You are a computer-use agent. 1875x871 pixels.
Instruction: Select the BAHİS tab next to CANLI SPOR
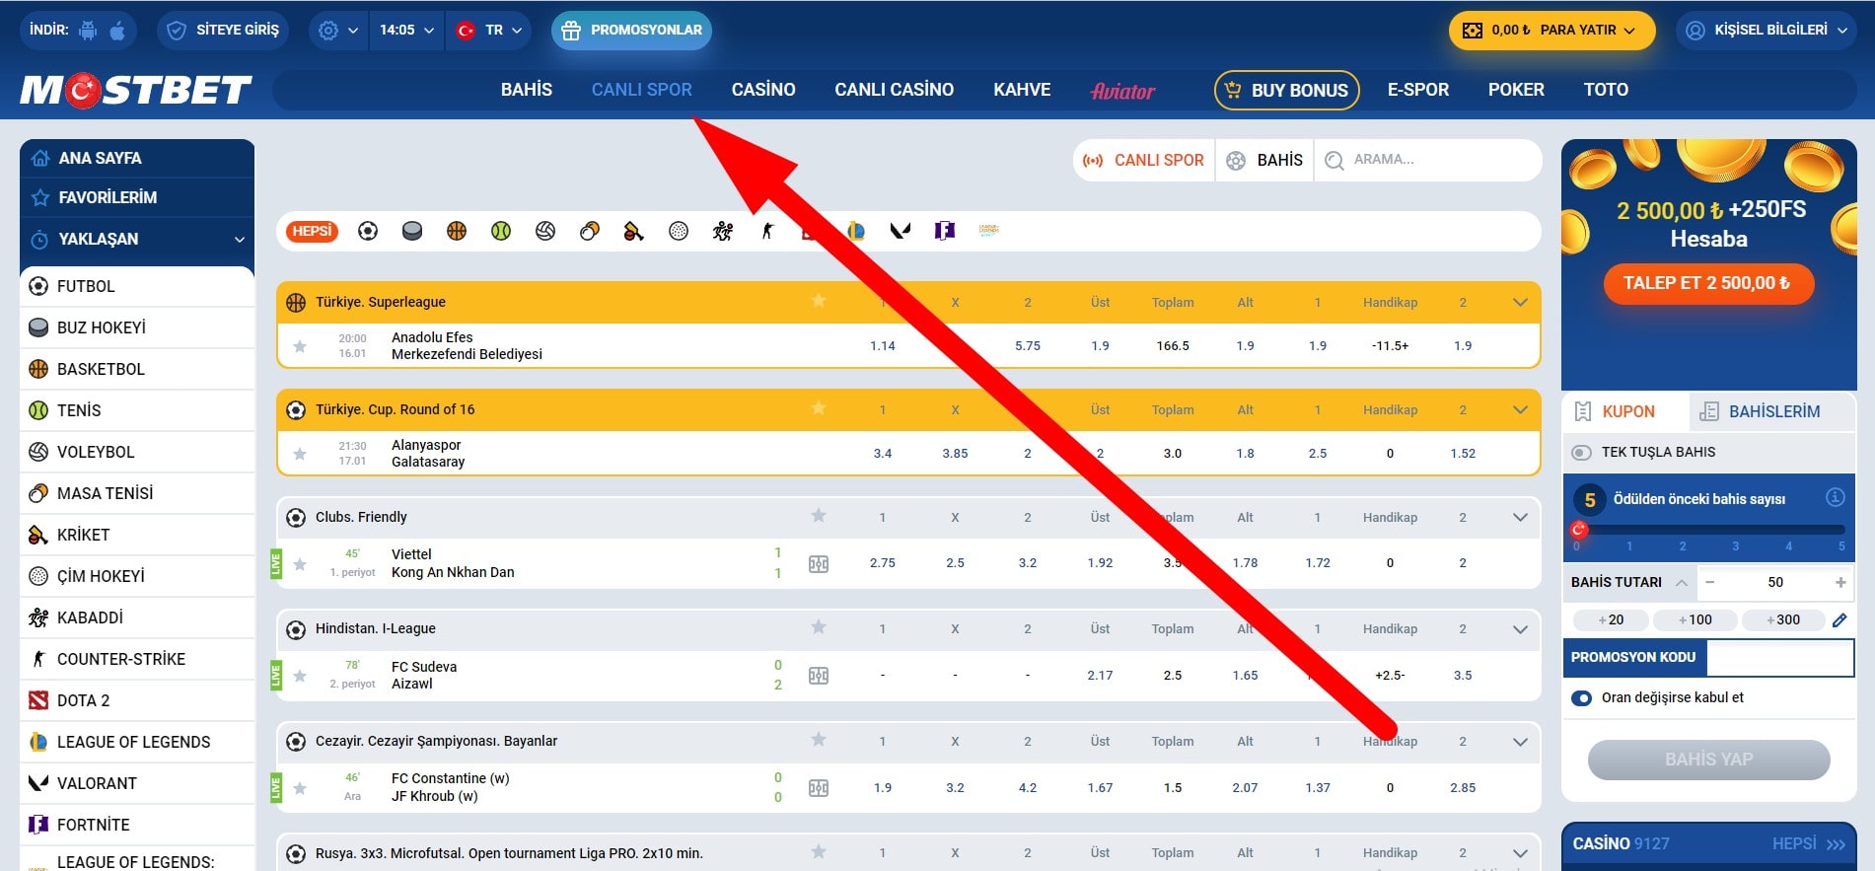pyautogui.click(x=1265, y=160)
